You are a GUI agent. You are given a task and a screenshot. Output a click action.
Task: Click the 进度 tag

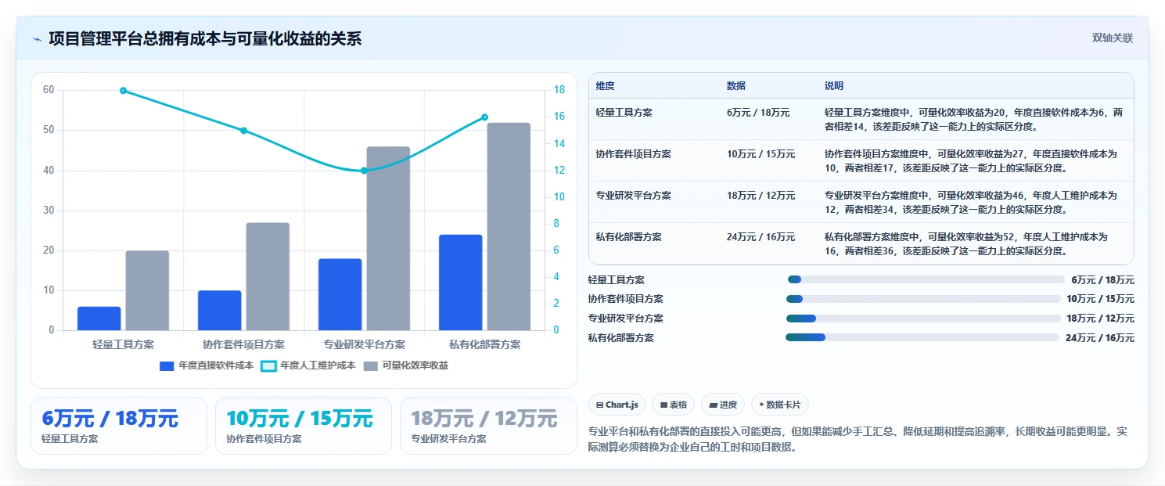click(723, 405)
